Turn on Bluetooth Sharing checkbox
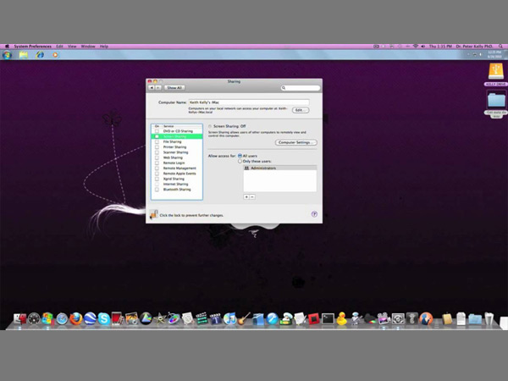This screenshot has height=381, width=508. (x=157, y=190)
